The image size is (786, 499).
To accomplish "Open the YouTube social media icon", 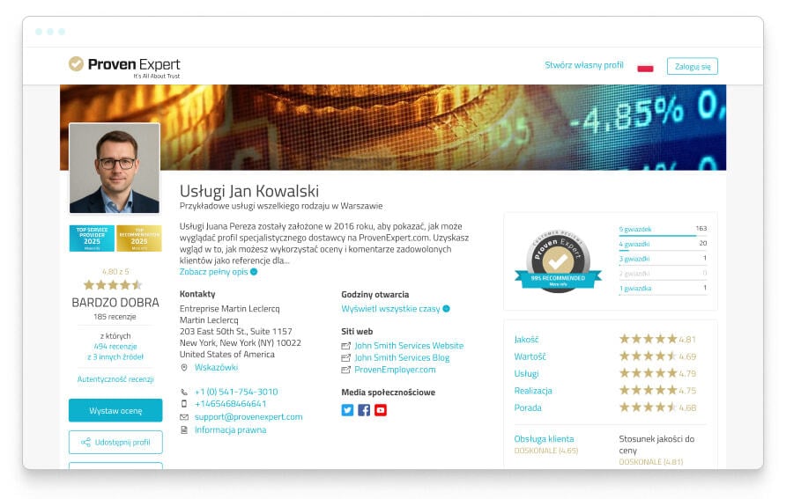I will (381, 410).
